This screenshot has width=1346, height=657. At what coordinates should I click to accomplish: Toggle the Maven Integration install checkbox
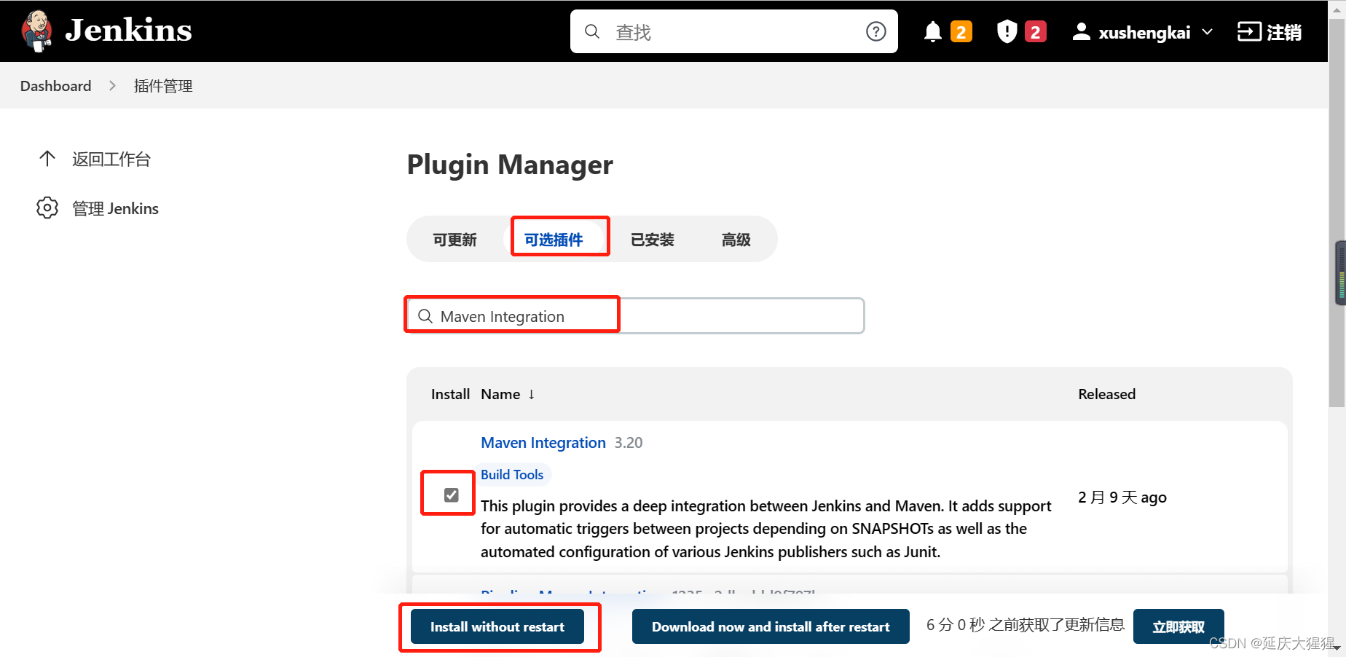pos(452,495)
